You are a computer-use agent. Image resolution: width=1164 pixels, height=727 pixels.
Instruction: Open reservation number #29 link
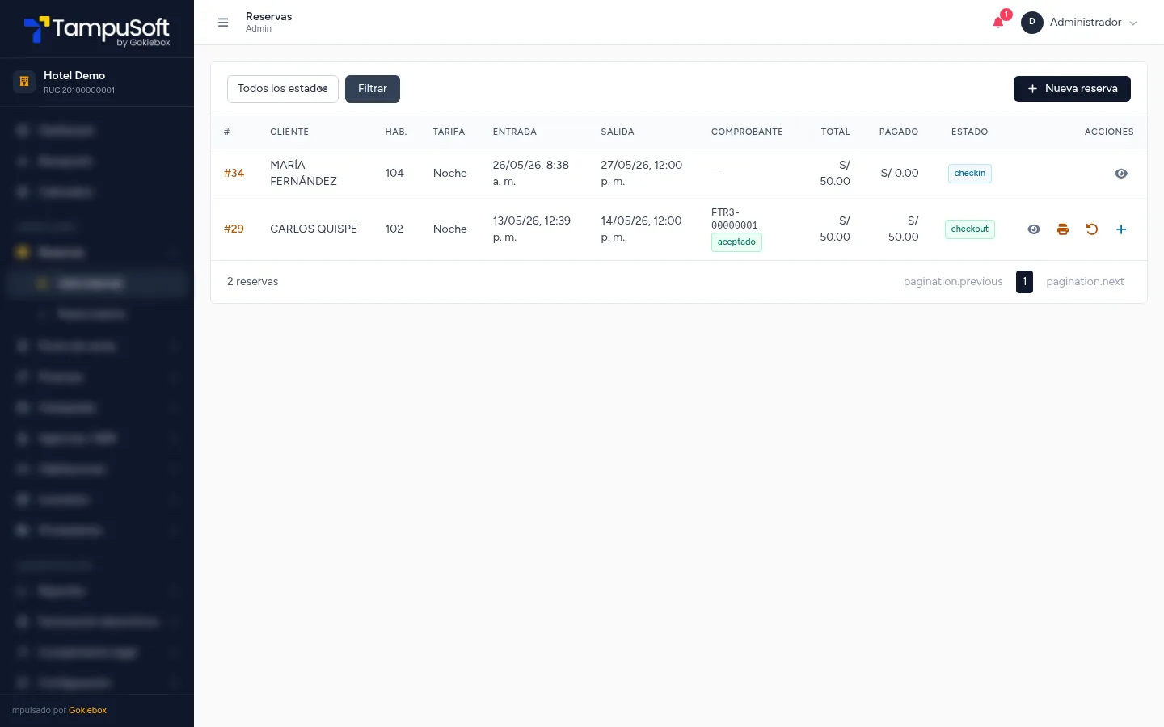click(x=234, y=229)
